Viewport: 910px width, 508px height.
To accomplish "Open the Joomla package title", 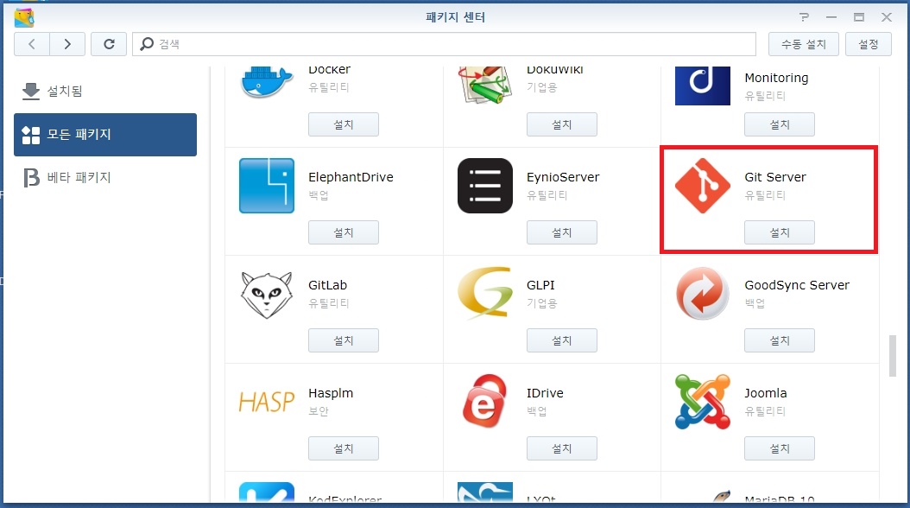I will tap(766, 393).
